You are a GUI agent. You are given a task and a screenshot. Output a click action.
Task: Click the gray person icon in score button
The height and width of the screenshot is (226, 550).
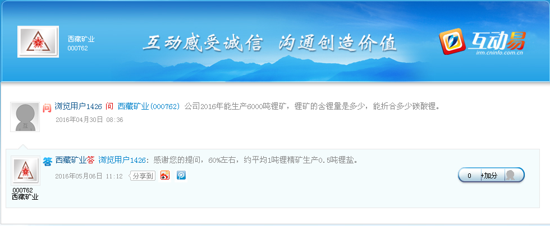510,175
